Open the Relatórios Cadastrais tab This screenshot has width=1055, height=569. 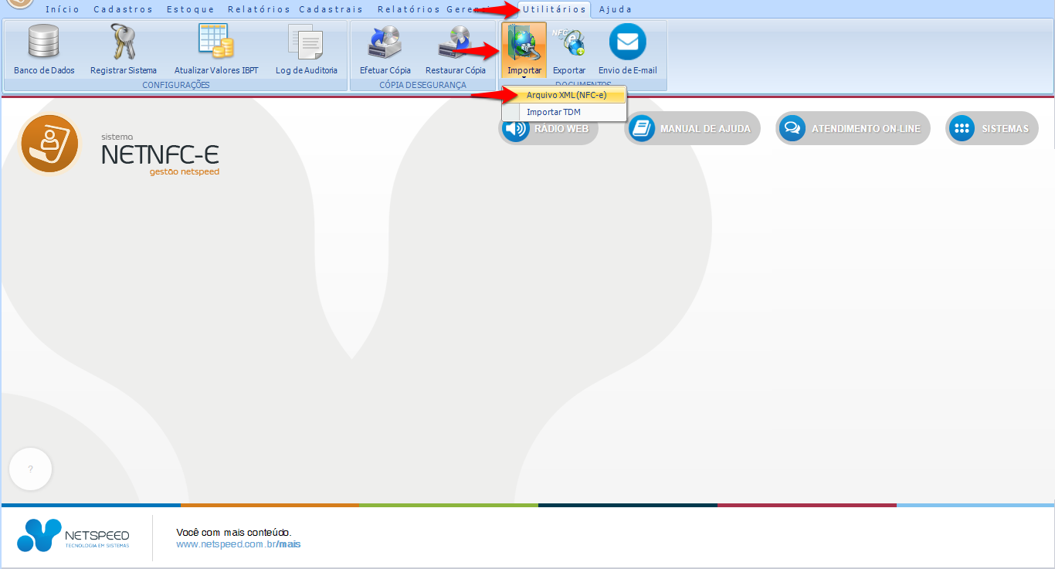point(296,9)
